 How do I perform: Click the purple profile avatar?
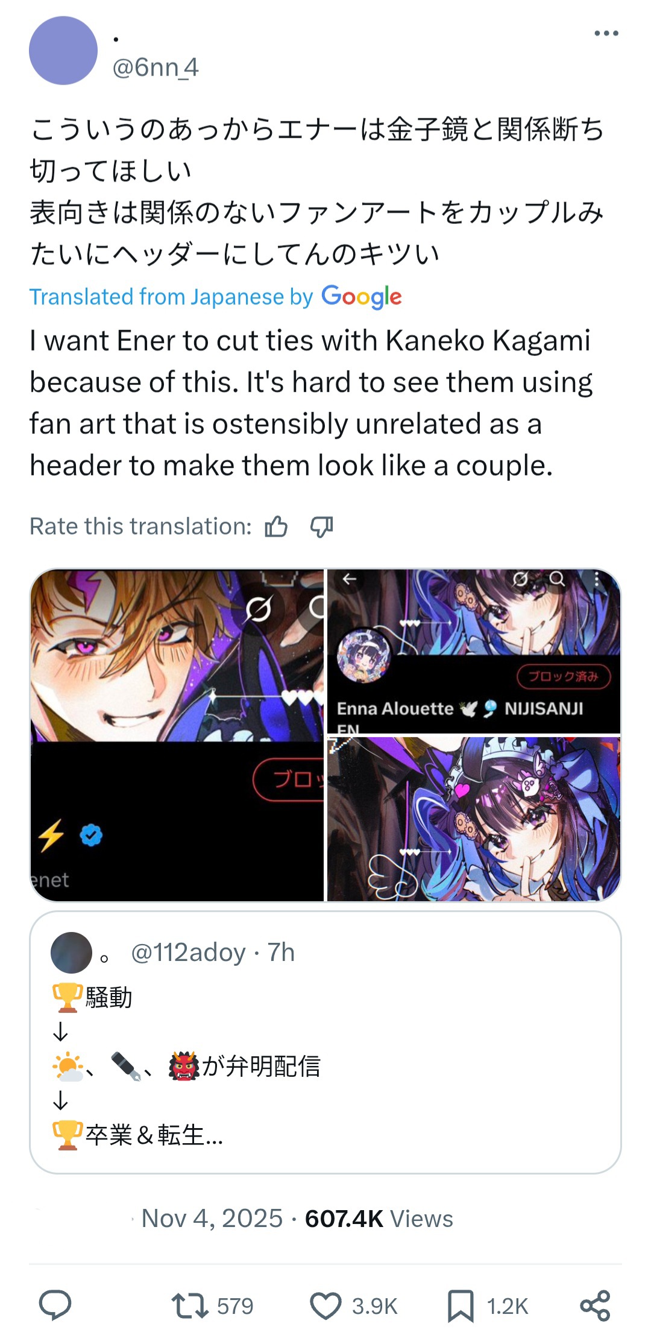click(x=63, y=51)
